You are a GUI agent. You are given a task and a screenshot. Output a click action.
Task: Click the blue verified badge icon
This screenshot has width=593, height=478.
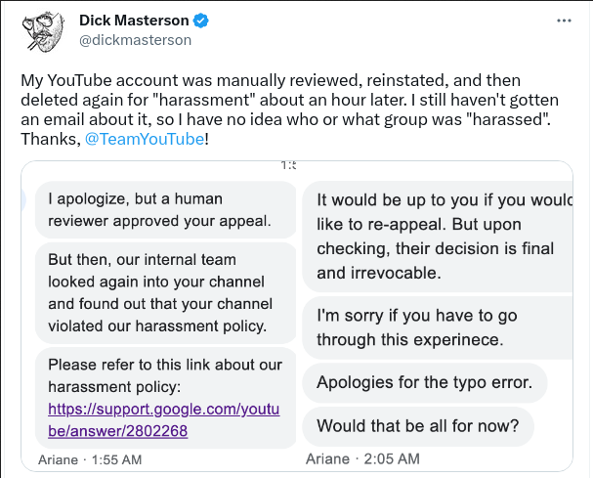click(201, 21)
